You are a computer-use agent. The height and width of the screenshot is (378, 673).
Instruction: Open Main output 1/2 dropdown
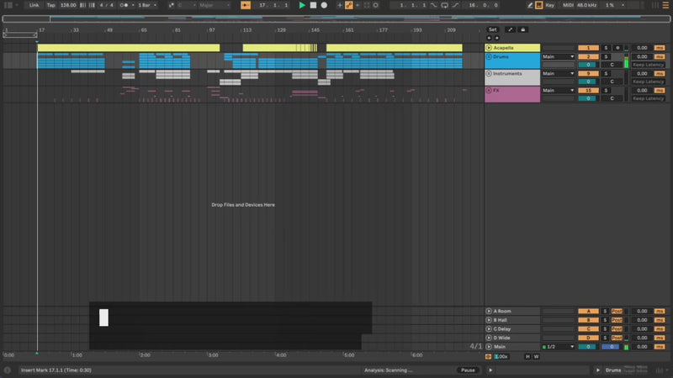(558, 346)
